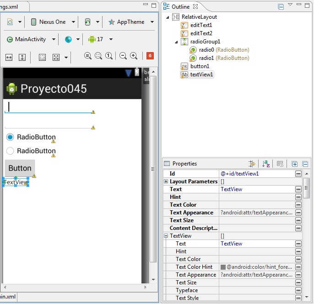314x304 pixels.
Task: Click the dotted margins toolbar icon
Action: [42, 58]
